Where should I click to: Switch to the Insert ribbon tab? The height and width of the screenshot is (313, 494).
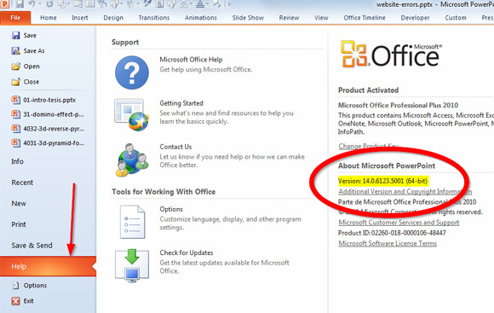80,18
